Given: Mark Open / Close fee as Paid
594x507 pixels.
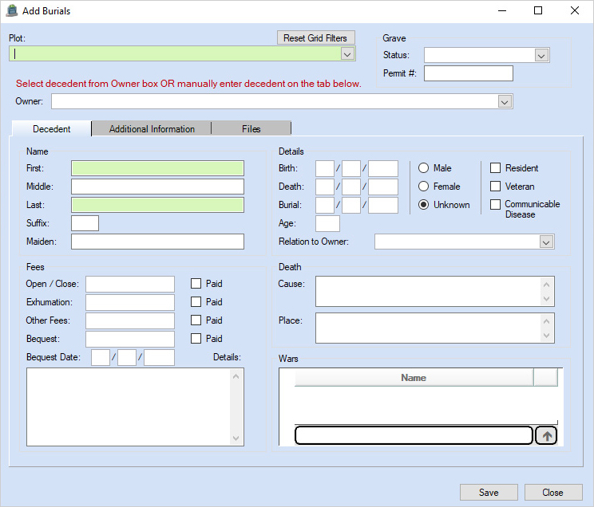Looking at the screenshot, I should [x=196, y=284].
